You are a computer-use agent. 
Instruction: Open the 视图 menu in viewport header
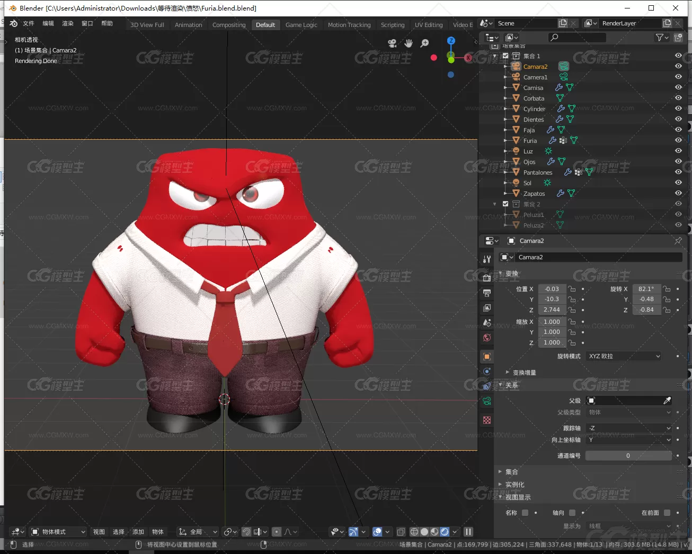click(99, 532)
